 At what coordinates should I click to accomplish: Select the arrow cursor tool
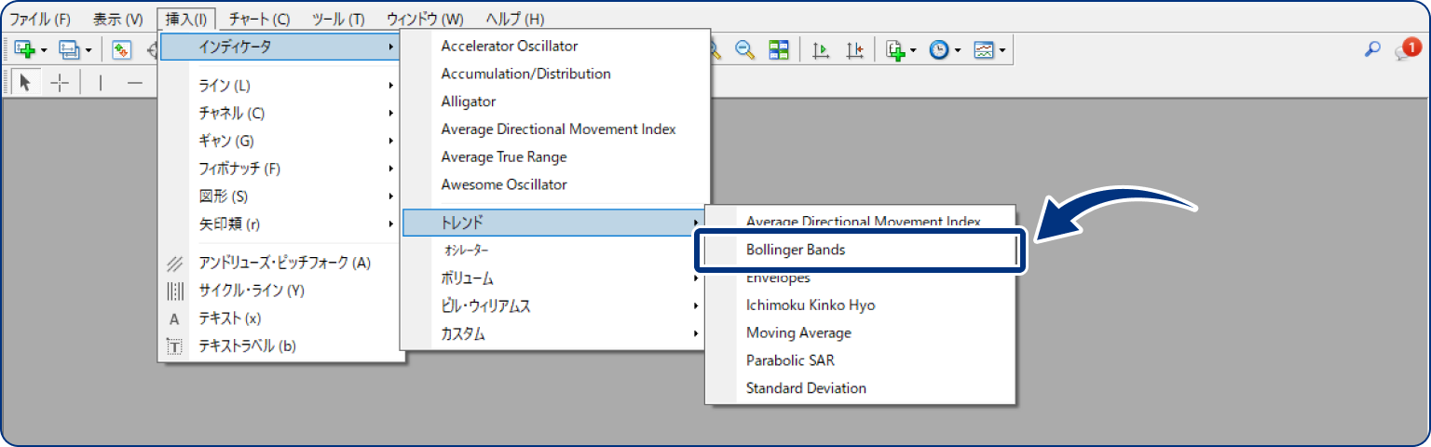tap(25, 83)
